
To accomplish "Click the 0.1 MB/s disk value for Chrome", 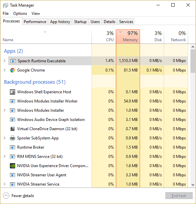I will (x=154, y=70).
